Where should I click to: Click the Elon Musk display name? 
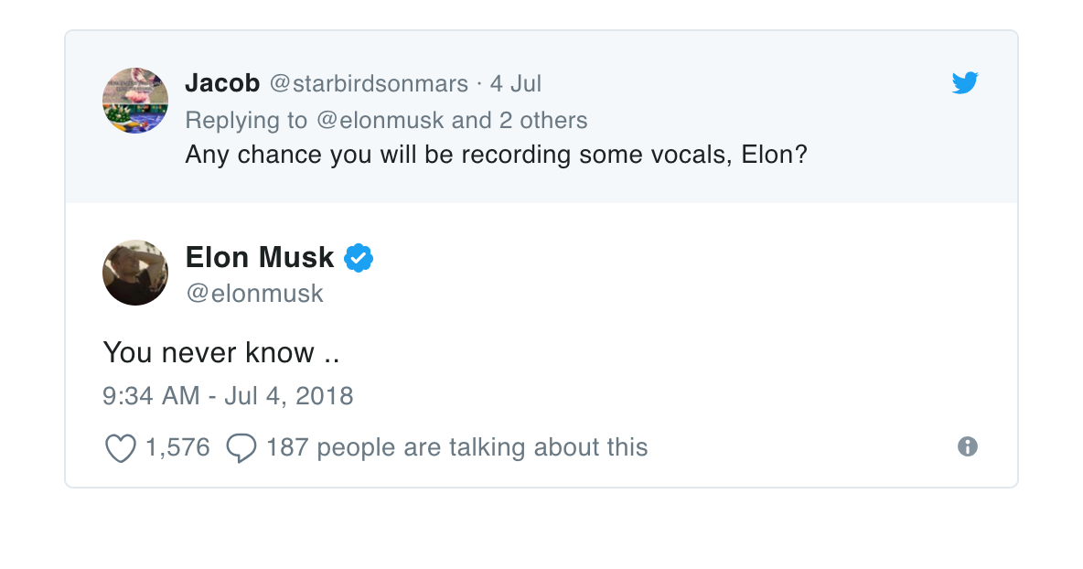[x=260, y=258]
